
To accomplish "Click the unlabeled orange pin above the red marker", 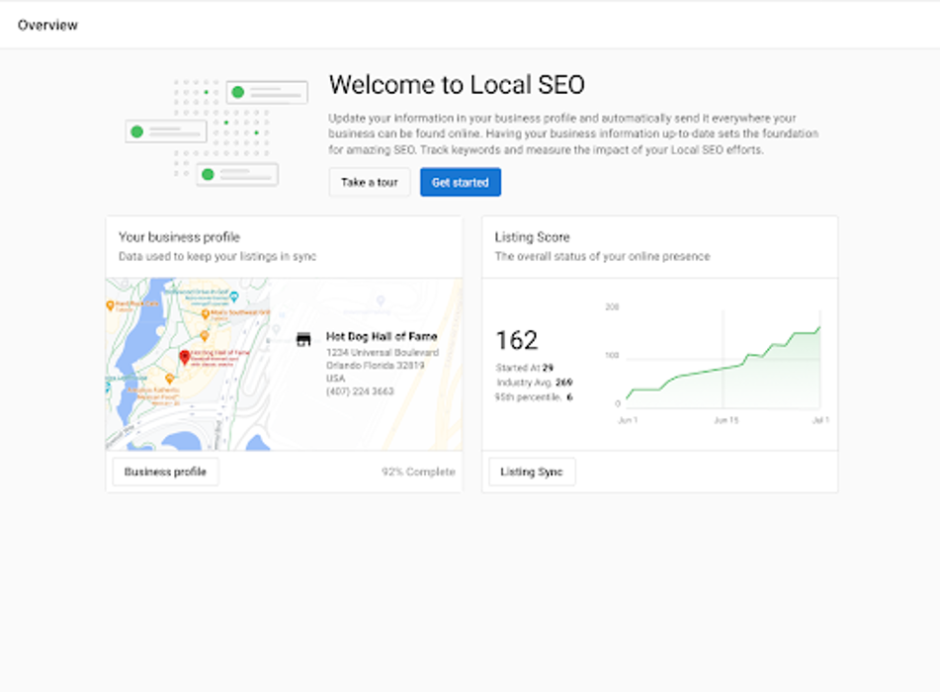I will click(205, 335).
